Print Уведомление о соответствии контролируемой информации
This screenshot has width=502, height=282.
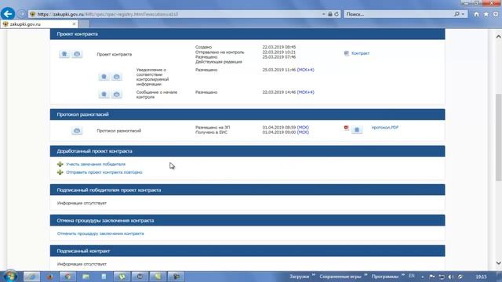117,77
